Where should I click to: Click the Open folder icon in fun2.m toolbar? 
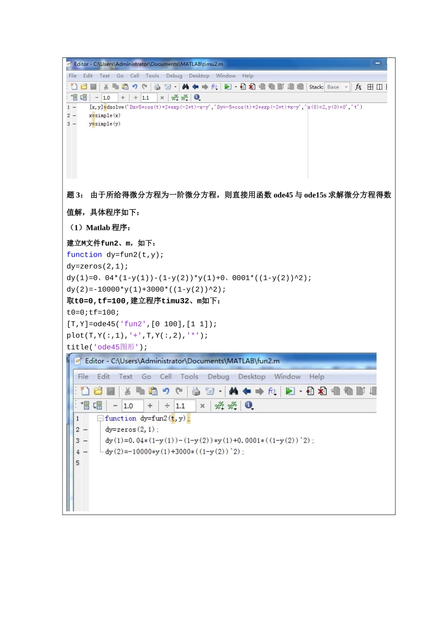pos(98,391)
